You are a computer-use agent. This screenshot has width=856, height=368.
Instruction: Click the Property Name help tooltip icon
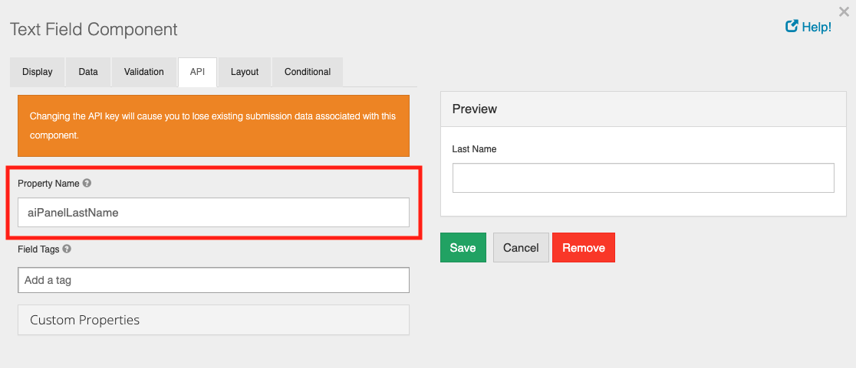click(x=87, y=184)
